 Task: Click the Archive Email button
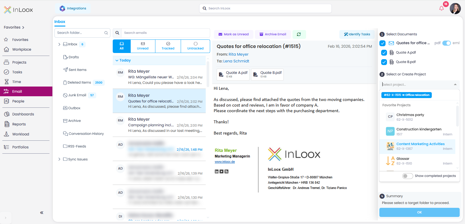tap(273, 34)
